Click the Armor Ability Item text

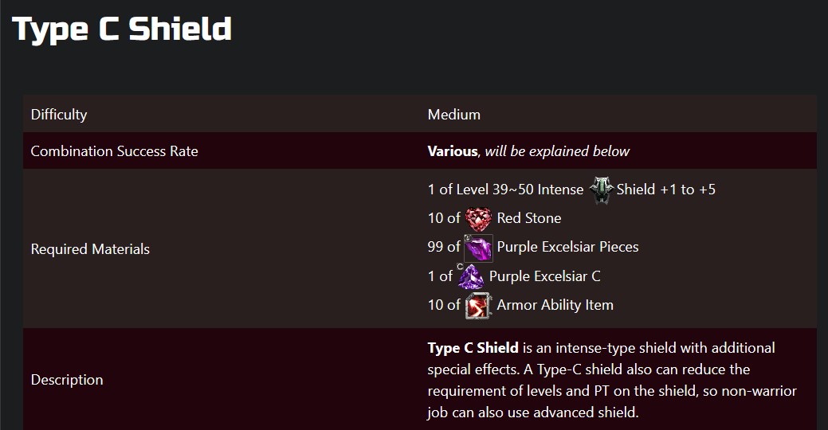pyautogui.click(x=555, y=305)
